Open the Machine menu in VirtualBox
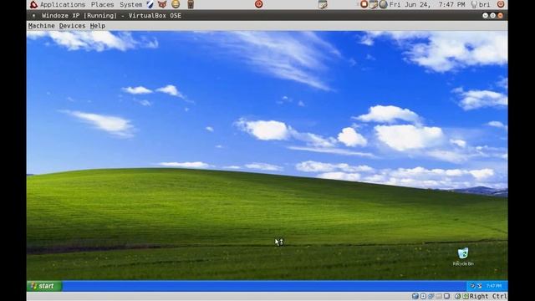The height and width of the screenshot is (301, 535). point(41,26)
